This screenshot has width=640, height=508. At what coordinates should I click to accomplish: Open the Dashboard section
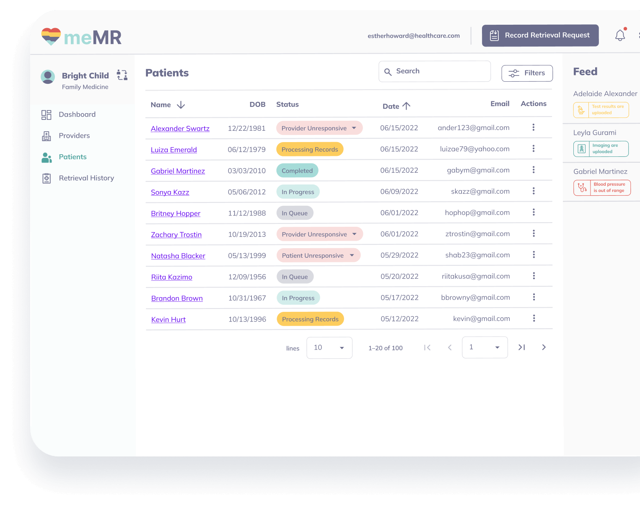[77, 114]
